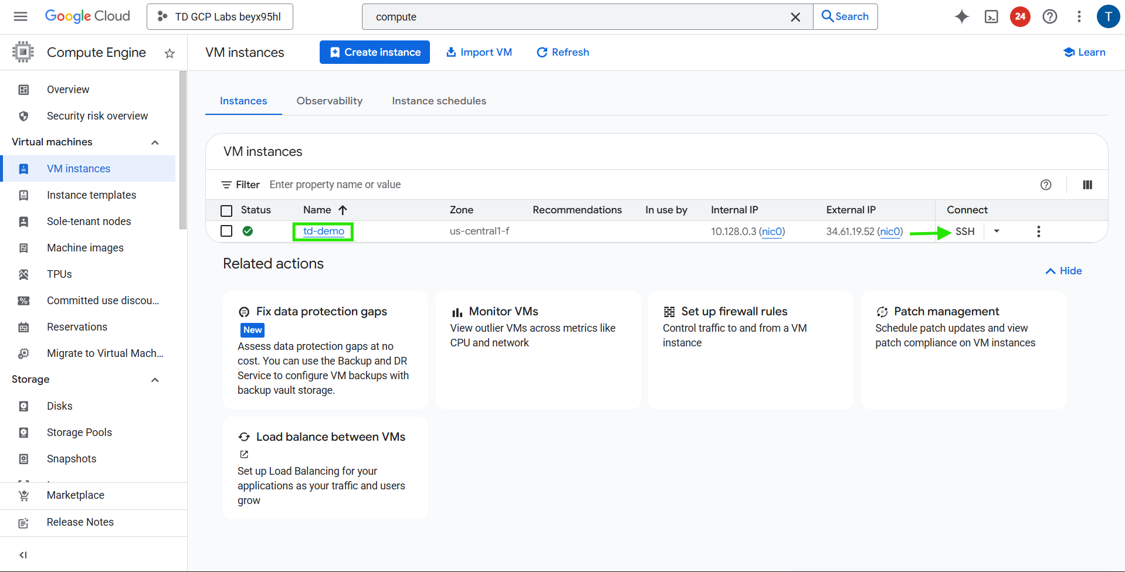Check the td-demo instance row checkbox
Screen dimensions: 1125x572
coord(226,231)
